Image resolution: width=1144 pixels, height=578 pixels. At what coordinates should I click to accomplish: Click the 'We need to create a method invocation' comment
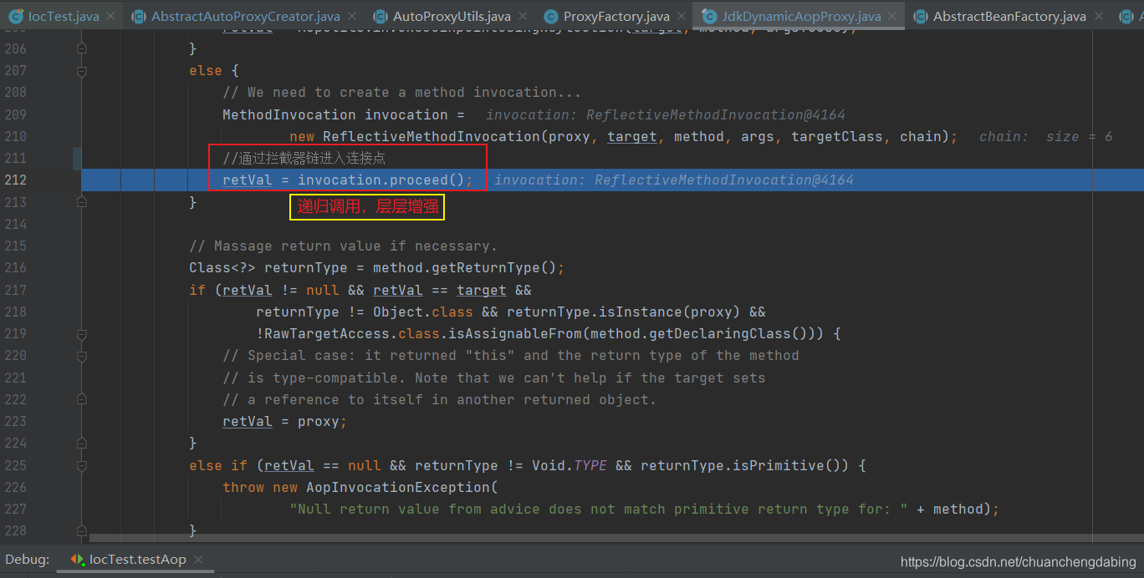(x=401, y=93)
